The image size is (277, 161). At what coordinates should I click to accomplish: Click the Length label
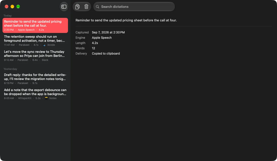pyautogui.click(x=80, y=43)
